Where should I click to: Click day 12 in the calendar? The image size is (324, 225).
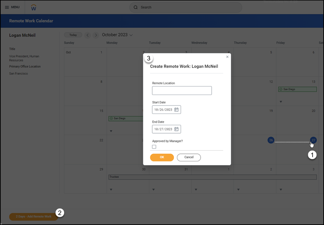point(271,82)
